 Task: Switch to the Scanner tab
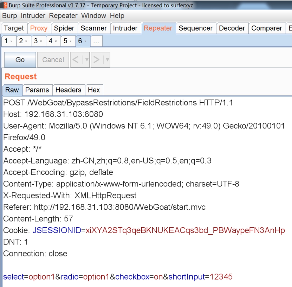[94, 28]
